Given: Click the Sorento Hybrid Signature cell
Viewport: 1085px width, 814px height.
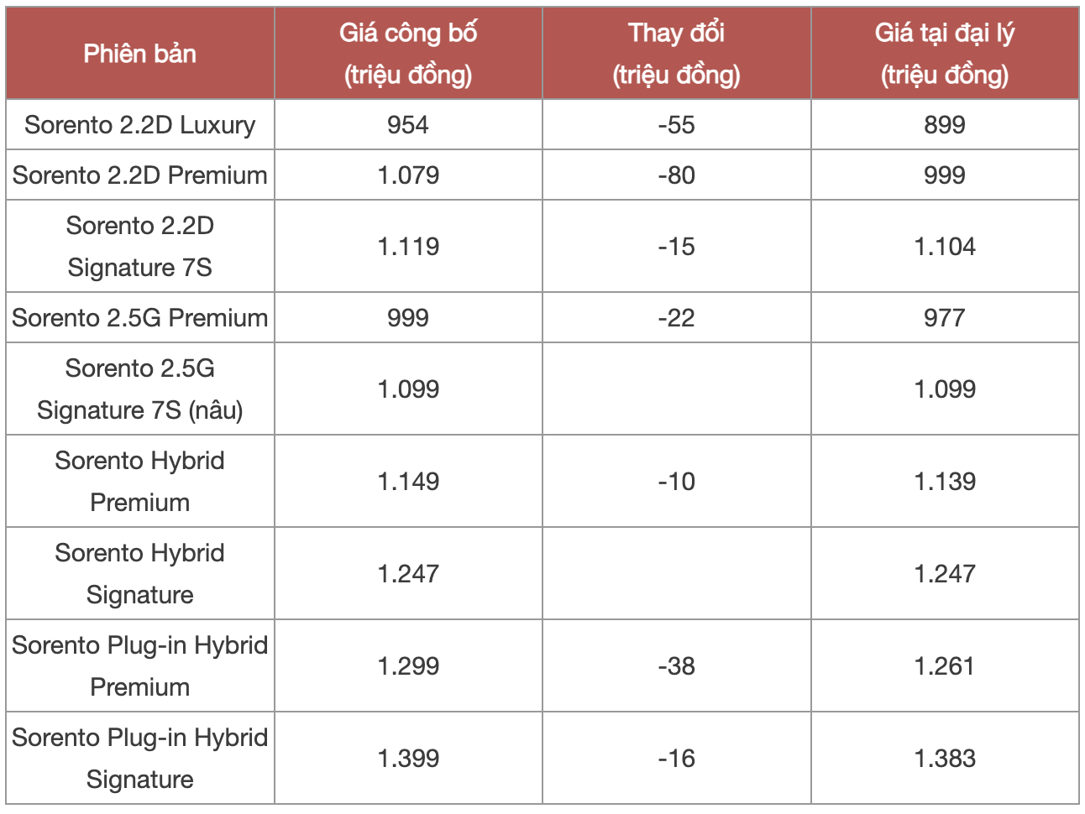Looking at the screenshot, I should [140, 574].
